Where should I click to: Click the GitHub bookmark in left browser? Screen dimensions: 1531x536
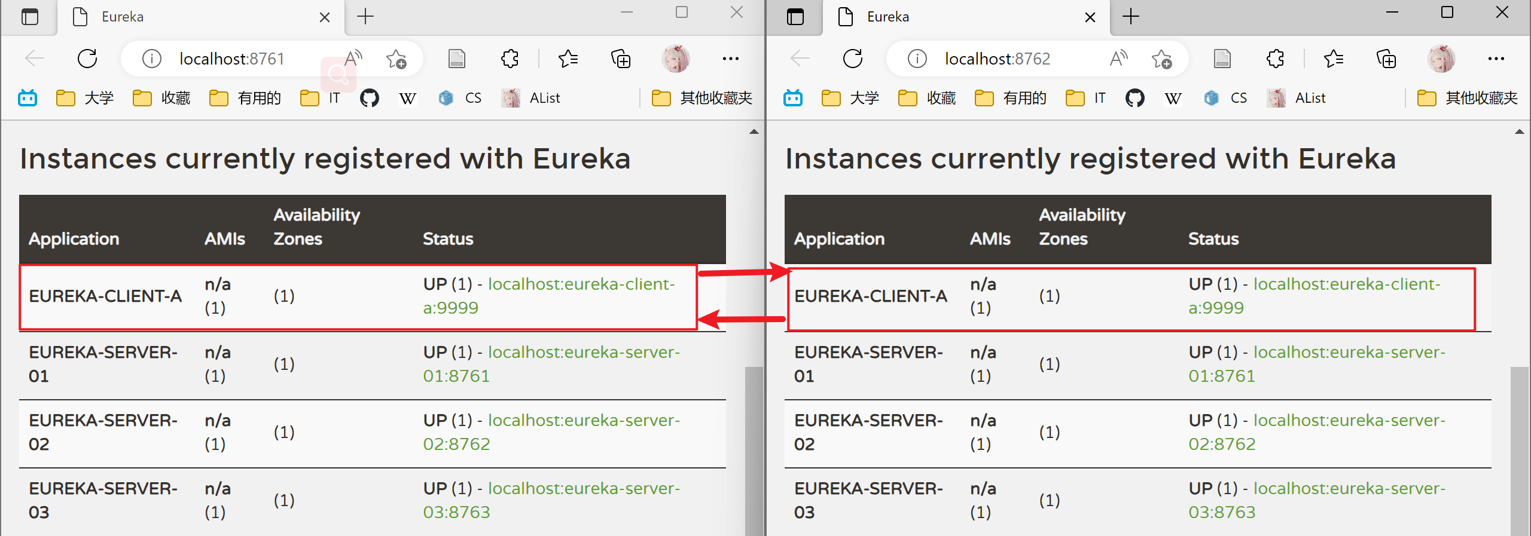click(x=369, y=98)
